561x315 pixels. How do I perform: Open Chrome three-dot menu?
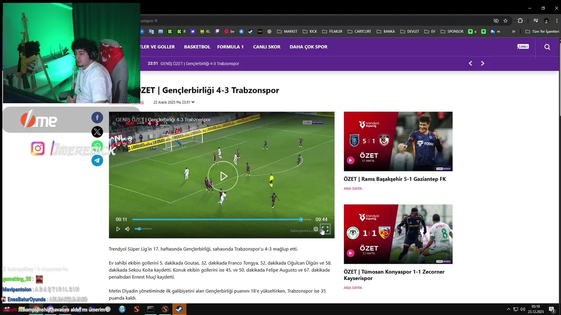[557, 21]
